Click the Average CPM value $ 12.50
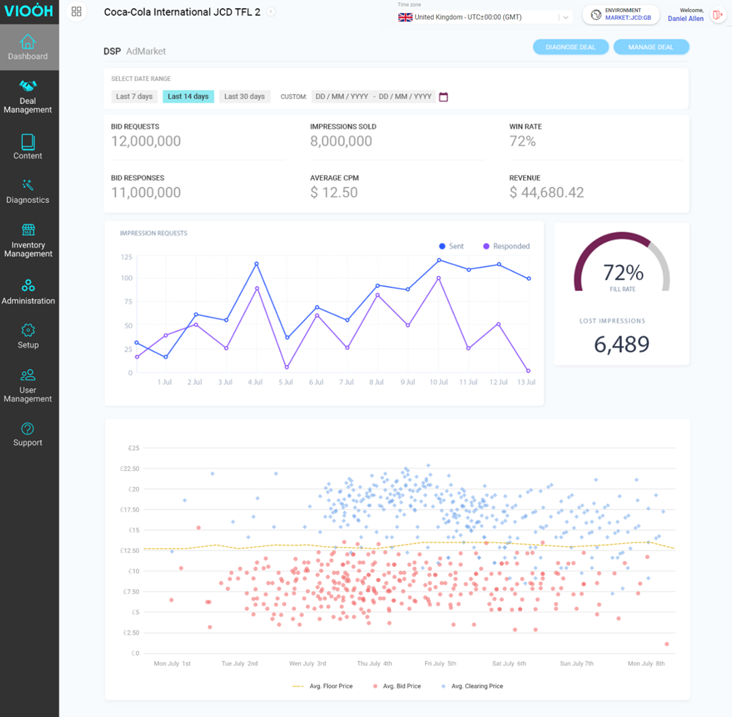 (x=334, y=193)
